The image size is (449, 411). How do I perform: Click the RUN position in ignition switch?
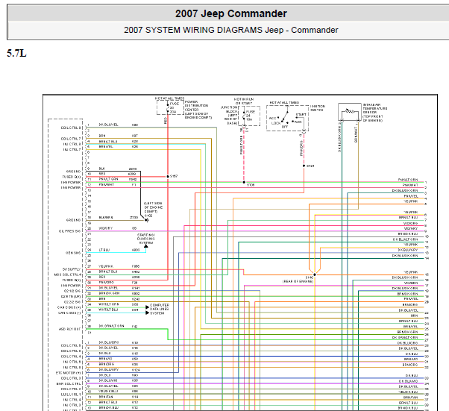[x=298, y=122]
